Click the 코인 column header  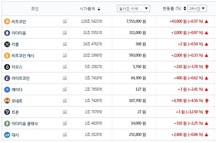pos(35,9)
